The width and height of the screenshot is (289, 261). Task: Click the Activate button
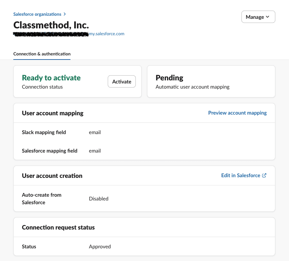click(x=122, y=81)
